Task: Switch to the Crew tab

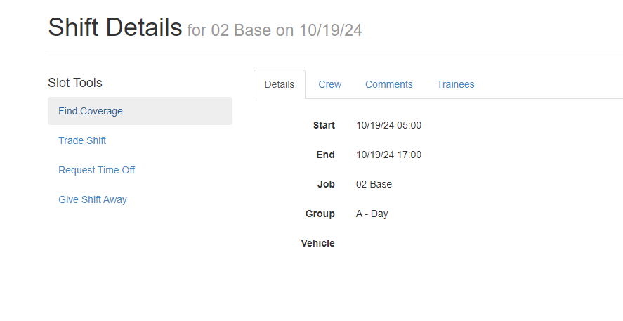Action: (x=329, y=84)
